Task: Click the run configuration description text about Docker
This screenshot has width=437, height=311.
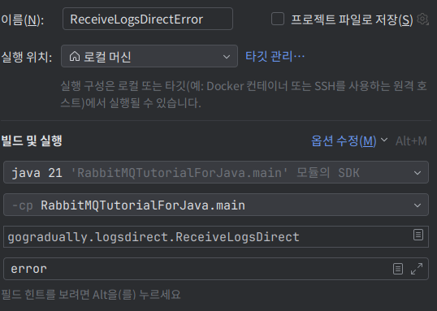Action: (x=244, y=94)
